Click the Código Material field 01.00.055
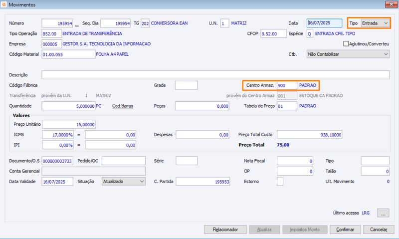 point(68,54)
